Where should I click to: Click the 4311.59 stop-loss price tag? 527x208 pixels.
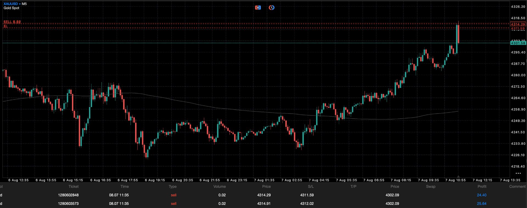click(x=518, y=28)
